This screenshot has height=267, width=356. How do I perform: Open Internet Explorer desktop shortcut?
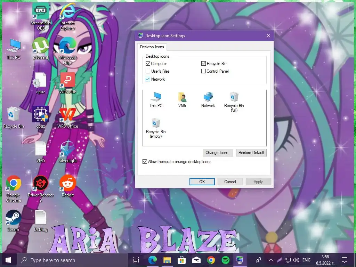coord(68,17)
